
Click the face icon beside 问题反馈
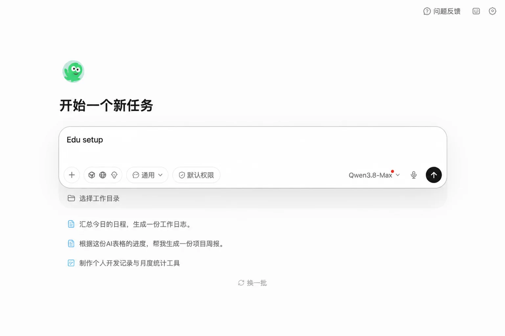[x=476, y=11]
